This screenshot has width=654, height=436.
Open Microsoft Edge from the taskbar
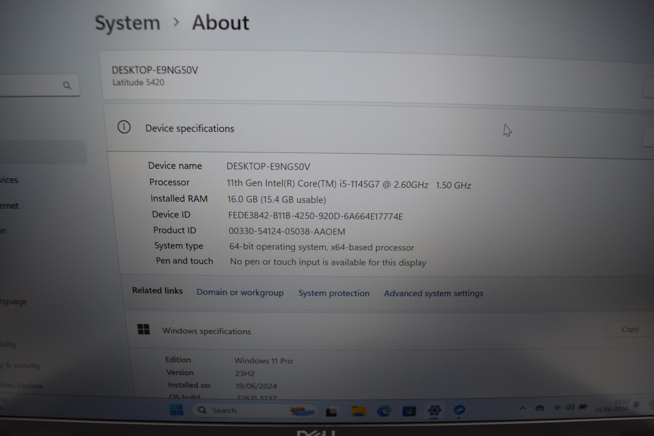pos(384,411)
